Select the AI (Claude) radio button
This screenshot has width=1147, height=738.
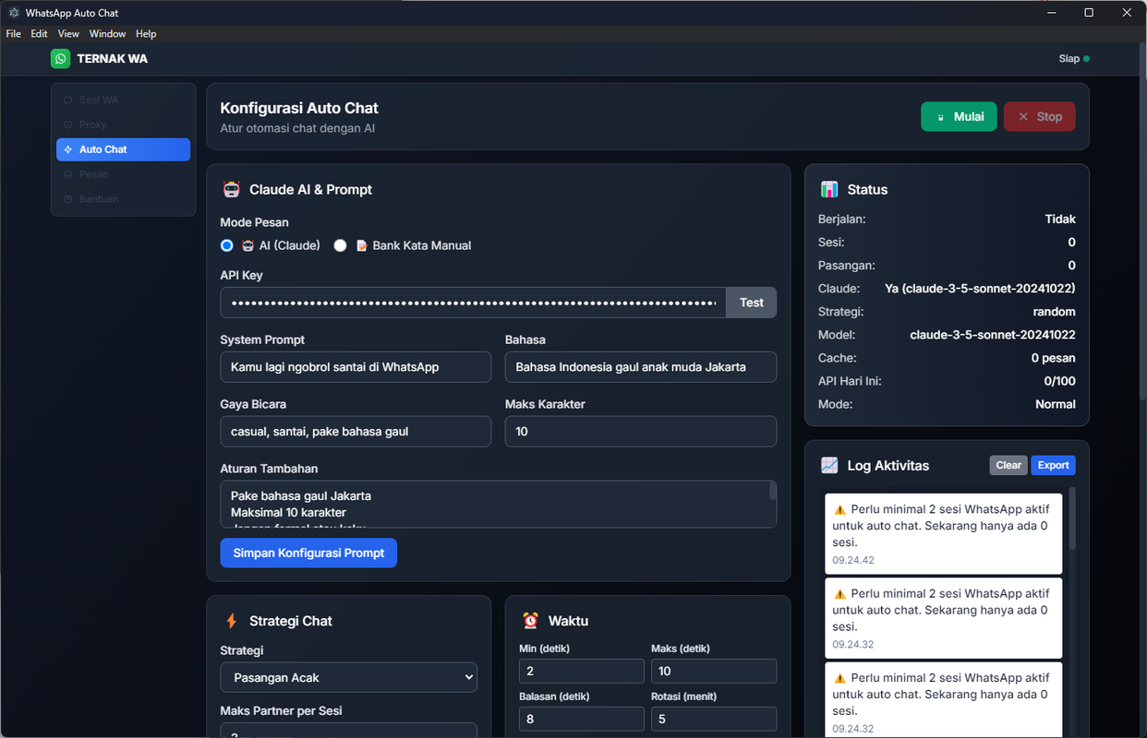pos(226,245)
